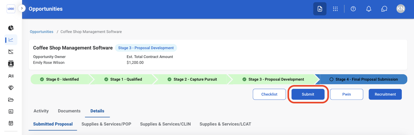Viewport: 414px width, 135px height.
Task: Open the contacts card sidebar icon
Action: tap(11, 64)
